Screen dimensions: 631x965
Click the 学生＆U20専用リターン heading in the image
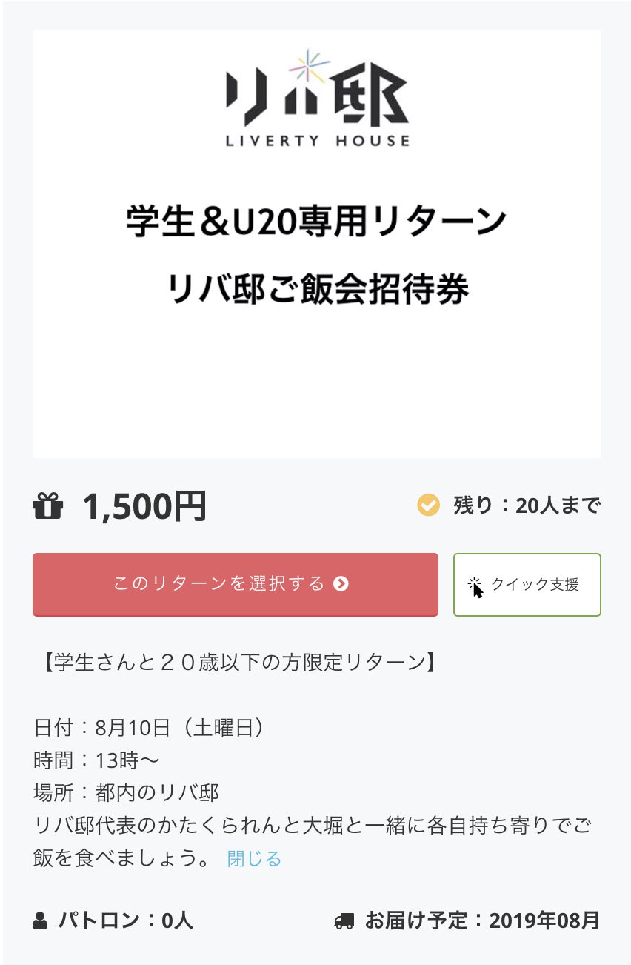[x=317, y=222]
